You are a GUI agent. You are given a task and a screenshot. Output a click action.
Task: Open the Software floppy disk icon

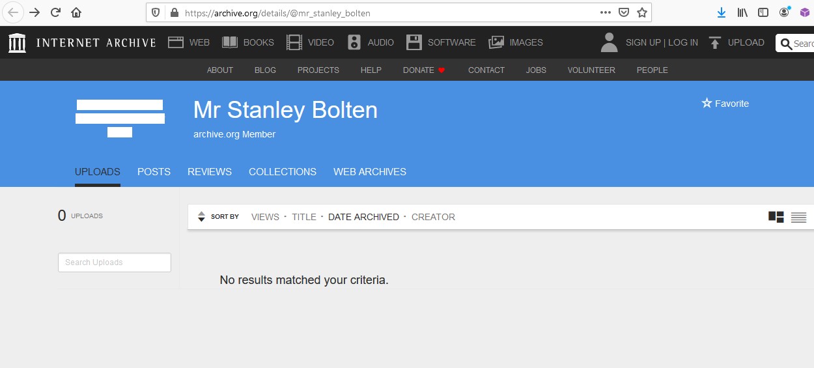point(414,42)
